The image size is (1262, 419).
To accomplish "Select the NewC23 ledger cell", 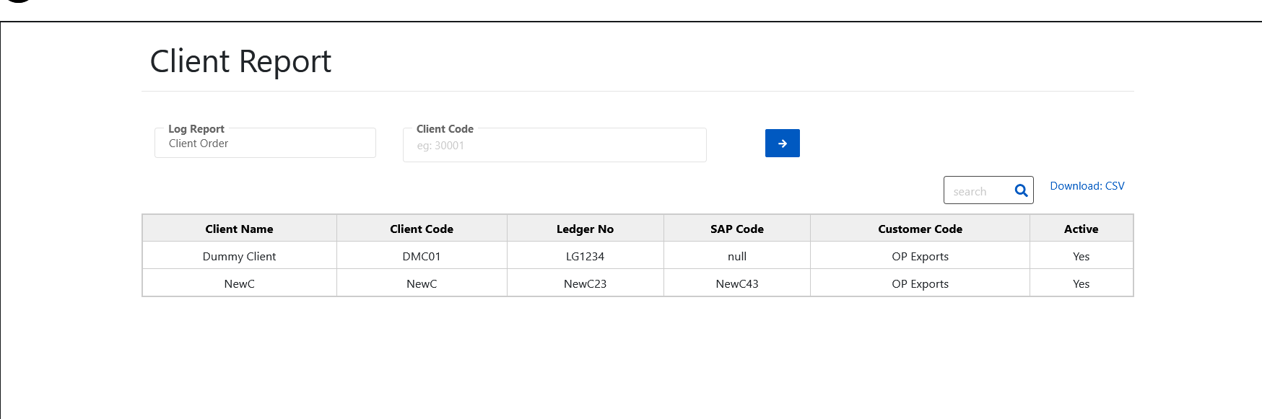I will pyautogui.click(x=585, y=283).
